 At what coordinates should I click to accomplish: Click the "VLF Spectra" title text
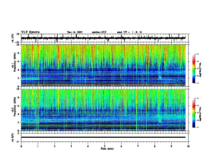(30, 32)
